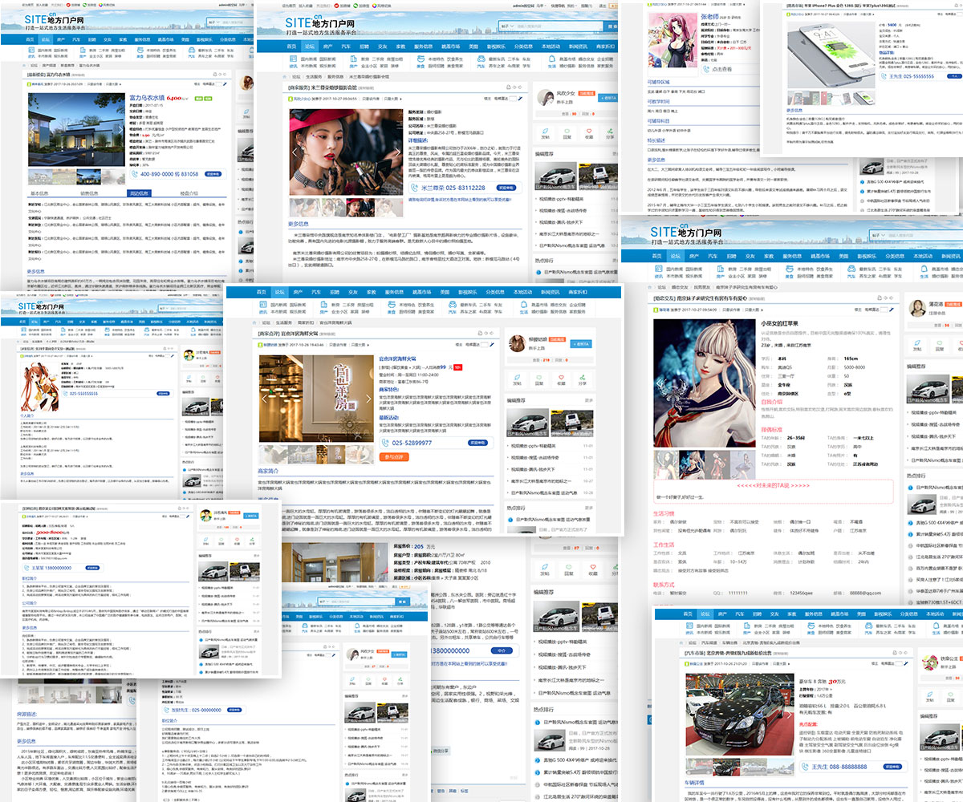Open 招聘 nav tab on hot pot page
Screen dimensions: 963x802
point(335,292)
